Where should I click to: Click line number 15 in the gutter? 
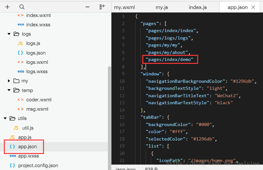click(x=122, y=117)
